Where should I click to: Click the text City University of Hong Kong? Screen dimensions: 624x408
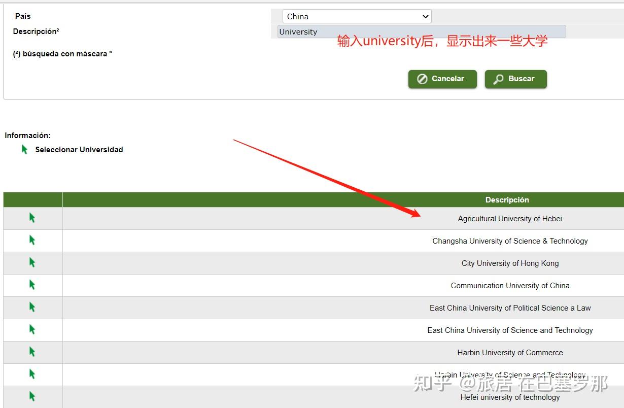point(510,263)
